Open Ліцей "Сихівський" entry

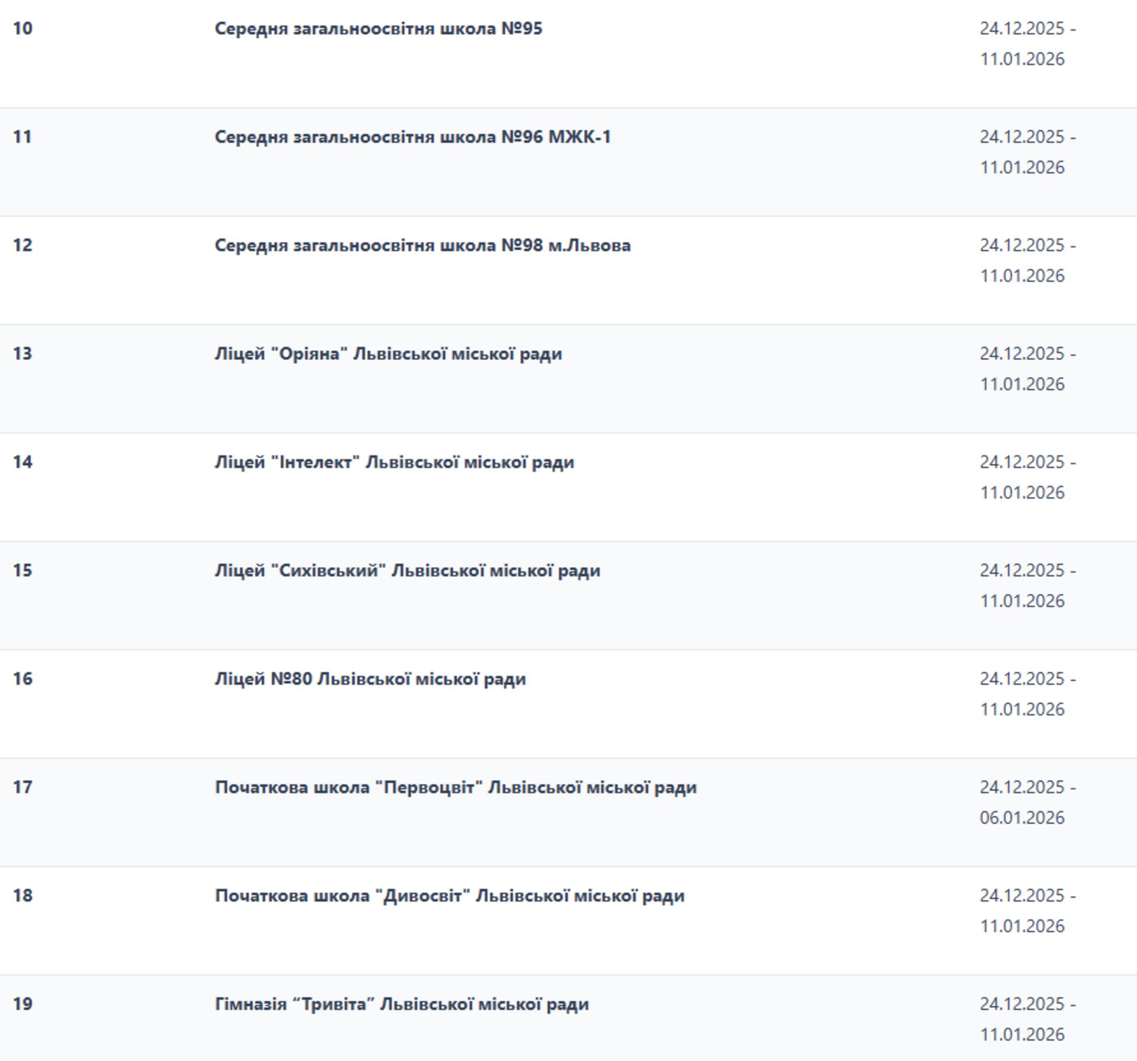(x=407, y=570)
